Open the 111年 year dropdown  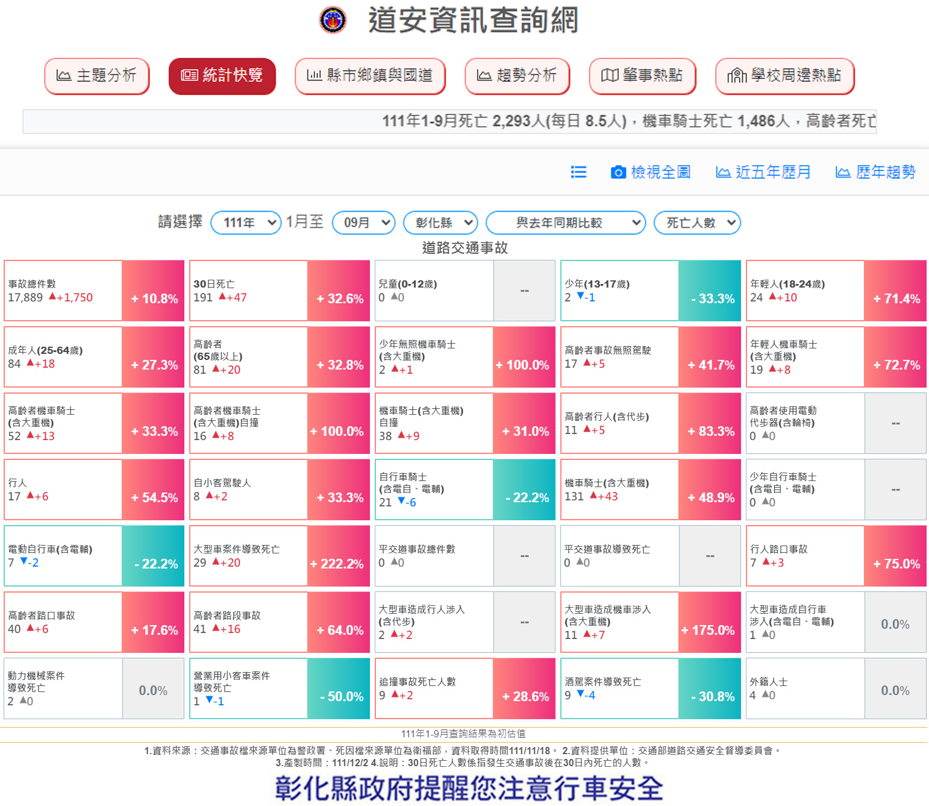click(246, 223)
